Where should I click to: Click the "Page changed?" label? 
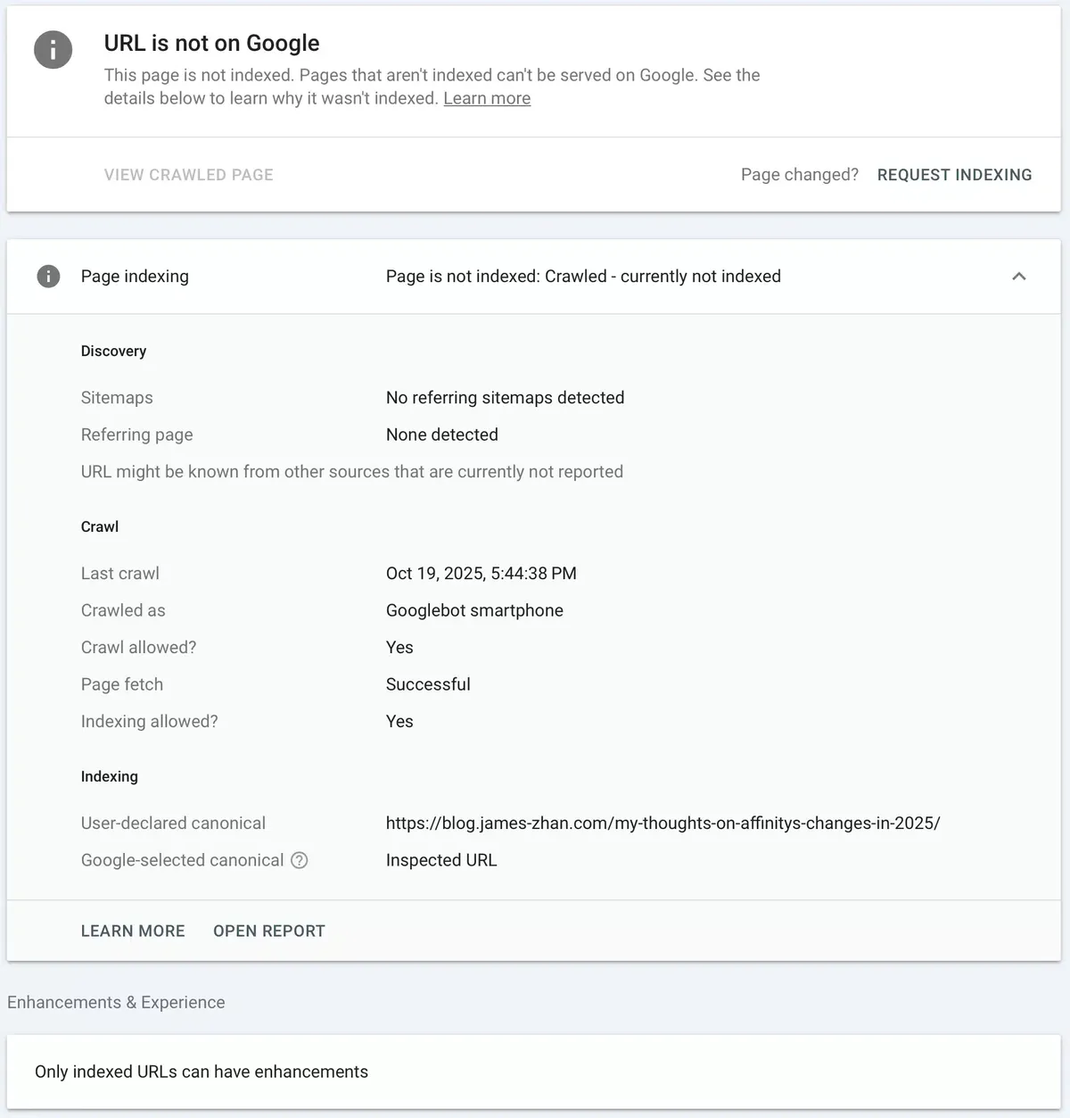click(x=799, y=175)
